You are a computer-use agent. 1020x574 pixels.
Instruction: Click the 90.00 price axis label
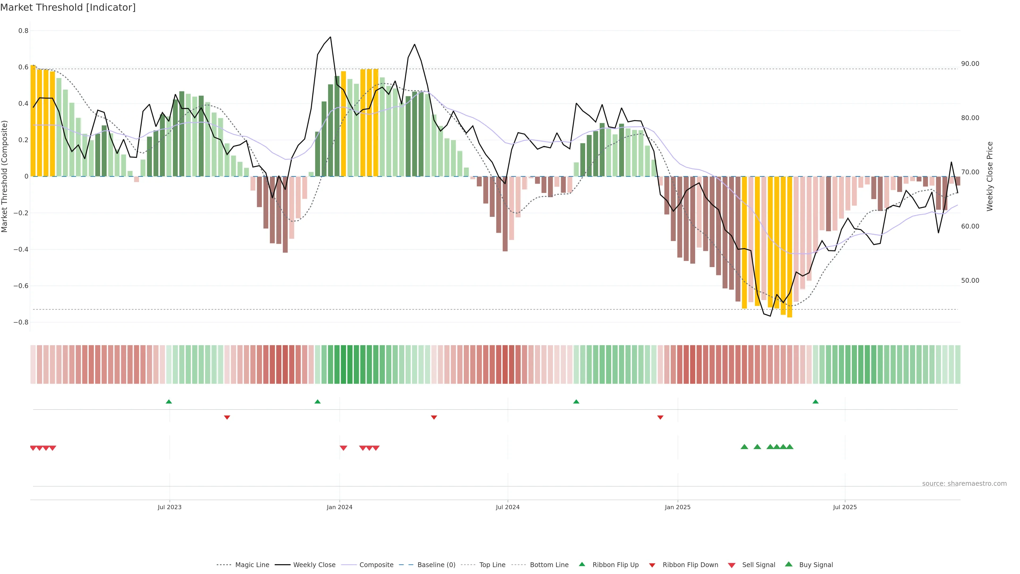click(x=970, y=64)
